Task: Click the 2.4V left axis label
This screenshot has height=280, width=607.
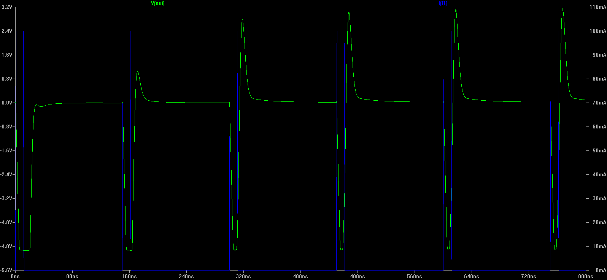Action: coord(7,31)
